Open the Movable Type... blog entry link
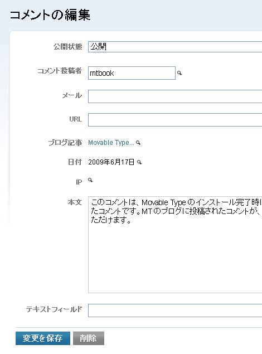The width and height of the screenshot is (262, 354). (x=111, y=143)
